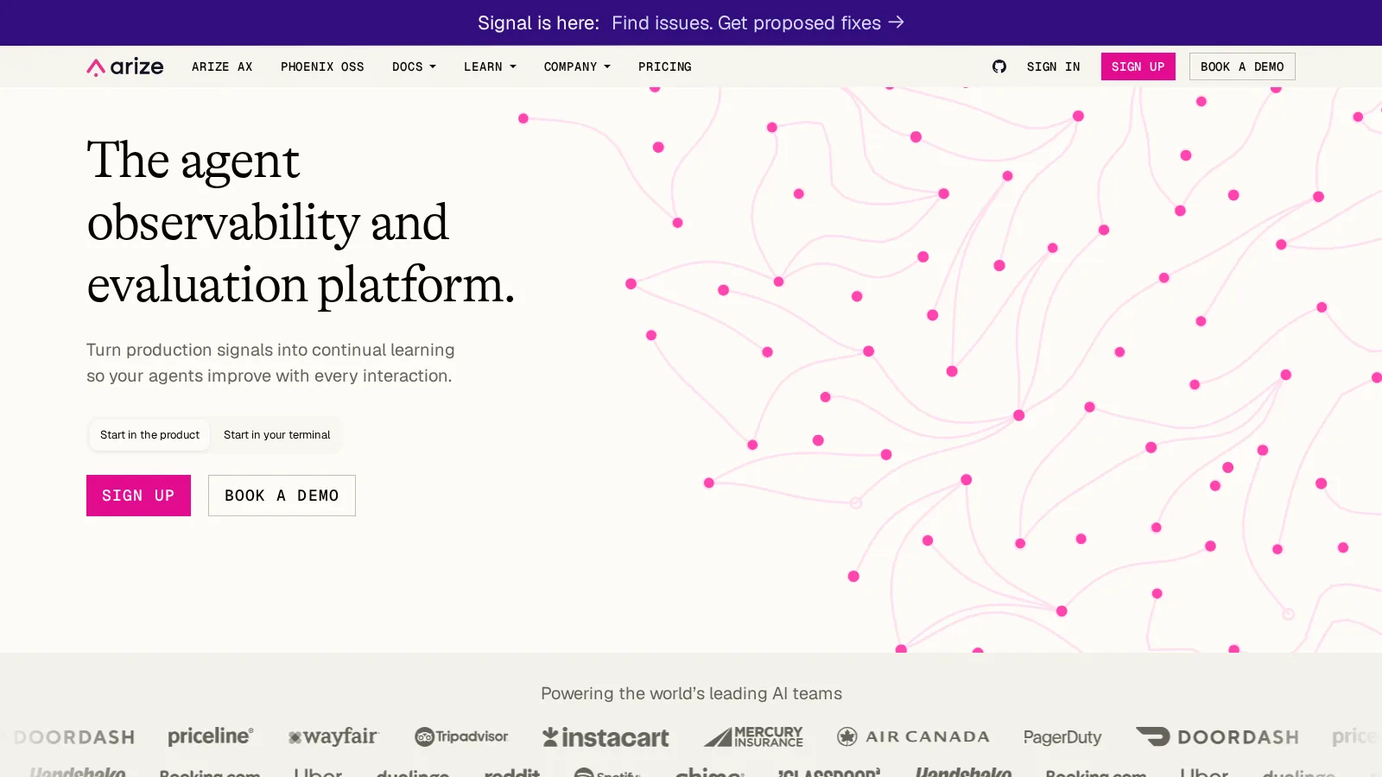Select the hero Sign Up button

[x=138, y=496]
